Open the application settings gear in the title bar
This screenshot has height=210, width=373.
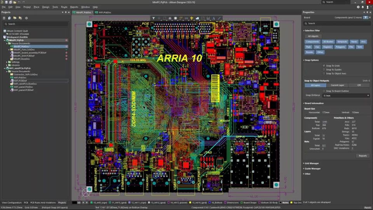click(358, 7)
